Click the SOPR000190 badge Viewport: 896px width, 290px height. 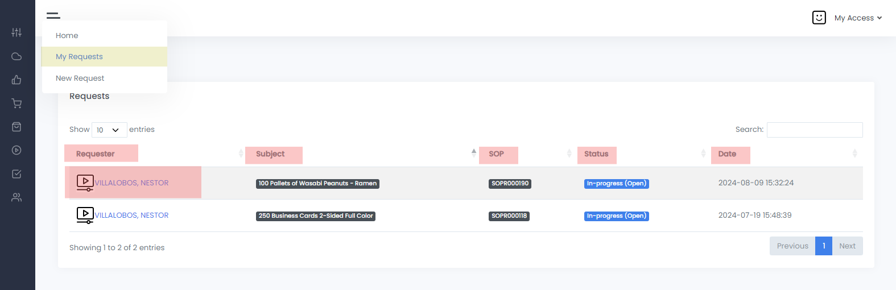pos(510,184)
